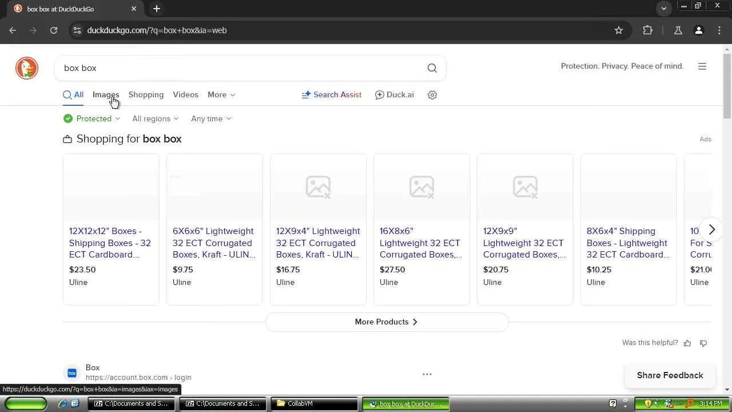Select the 'box box at DuckDuckGo' browser tab
The image size is (732, 412).
click(75, 9)
